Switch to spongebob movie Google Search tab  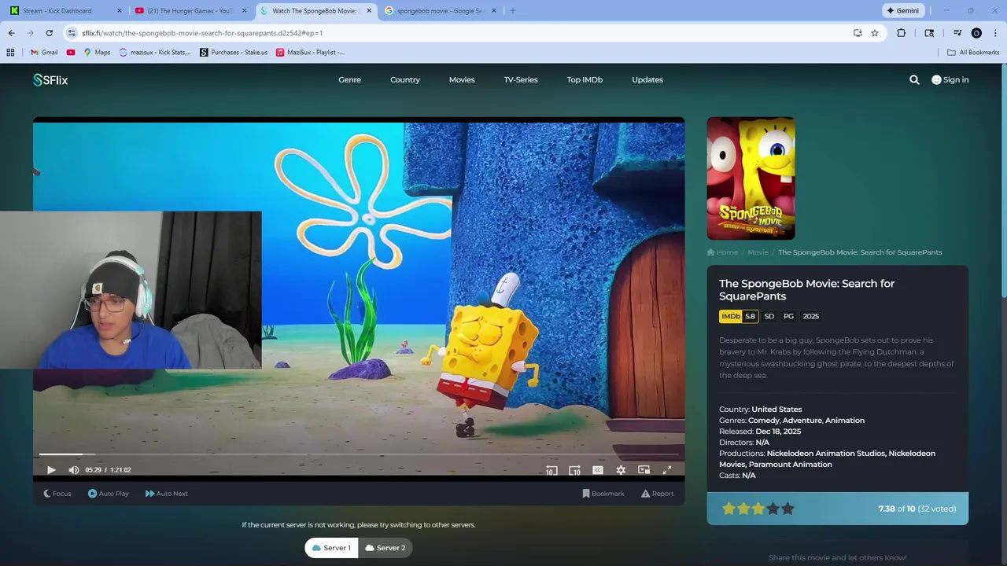coord(439,11)
